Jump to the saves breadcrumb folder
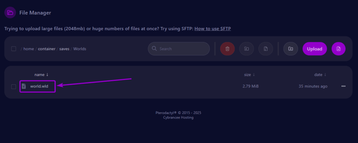The height and width of the screenshot is (143, 358). [x=64, y=49]
